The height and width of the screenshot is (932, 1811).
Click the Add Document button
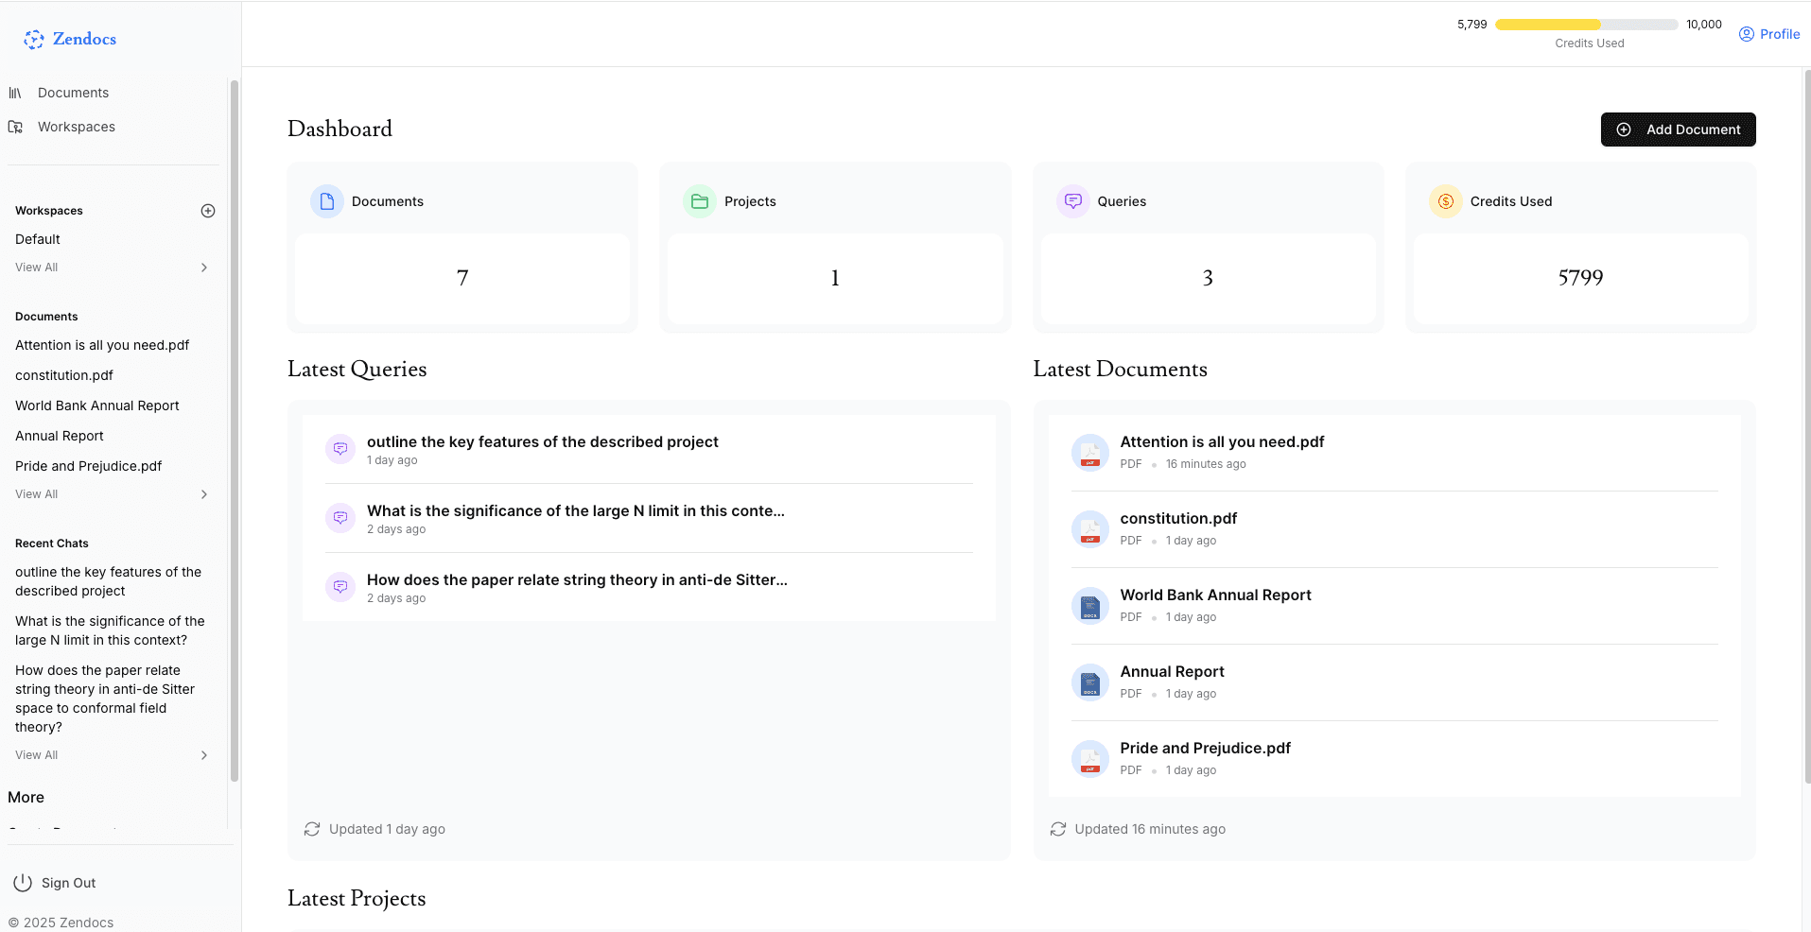[x=1678, y=129]
